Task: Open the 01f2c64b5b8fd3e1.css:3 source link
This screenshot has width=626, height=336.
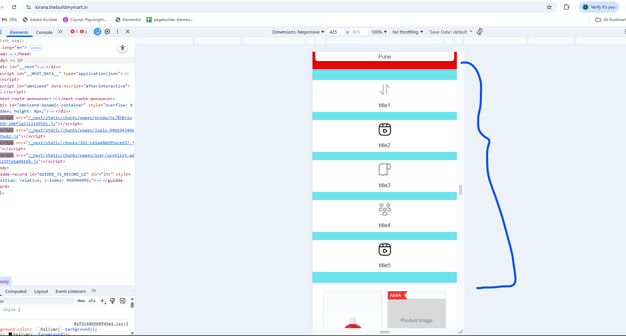Action: tap(101, 324)
